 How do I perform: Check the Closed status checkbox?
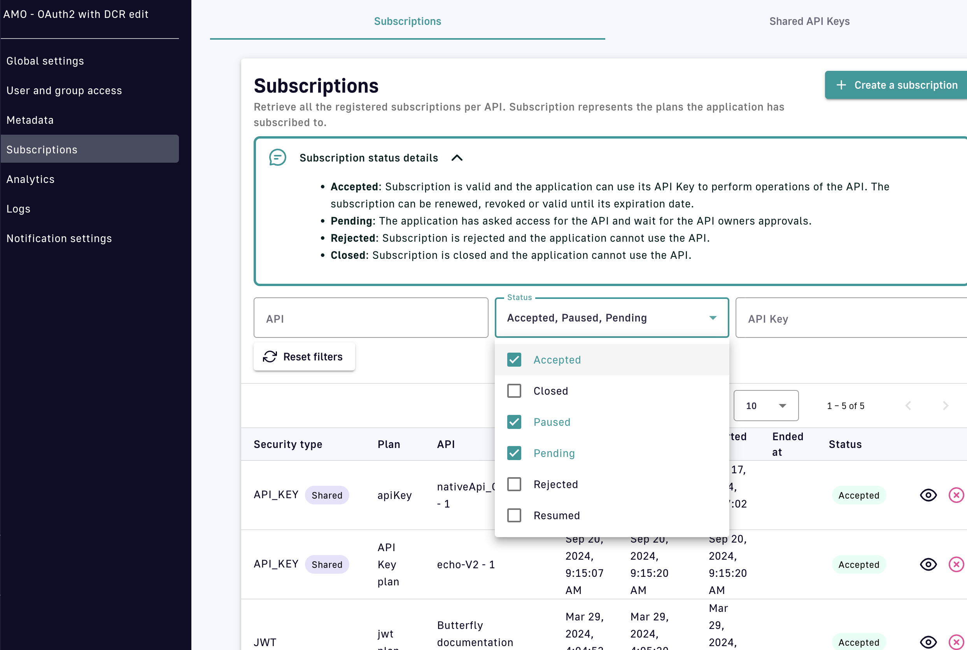tap(514, 391)
